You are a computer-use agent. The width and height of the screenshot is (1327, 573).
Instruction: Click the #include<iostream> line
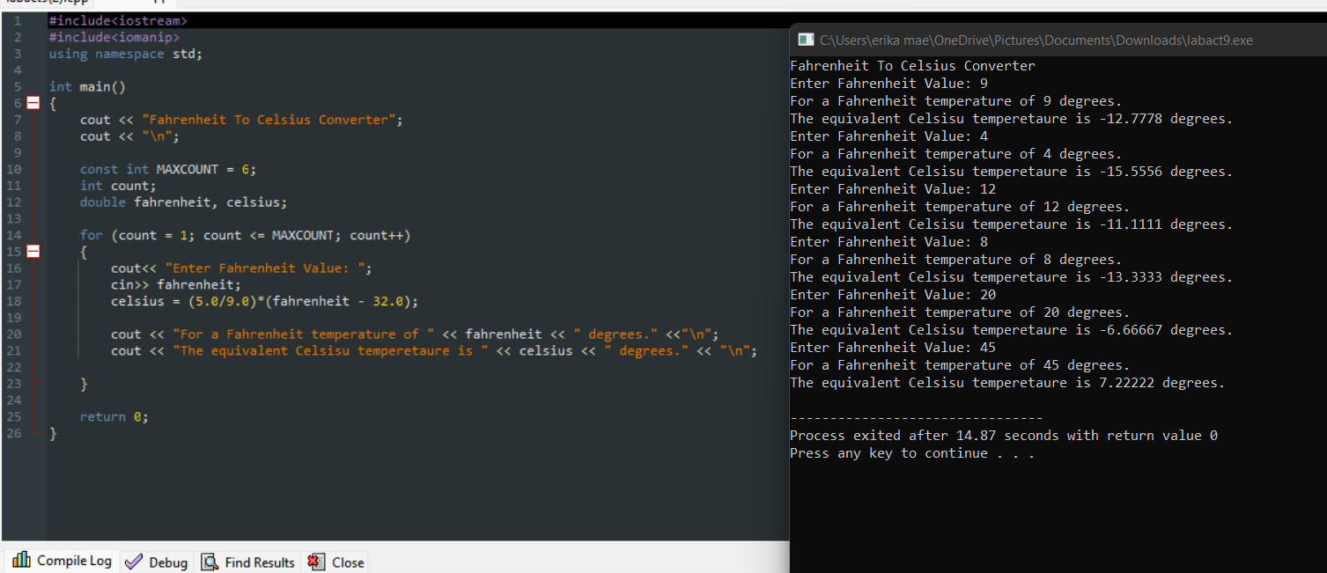pos(118,20)
